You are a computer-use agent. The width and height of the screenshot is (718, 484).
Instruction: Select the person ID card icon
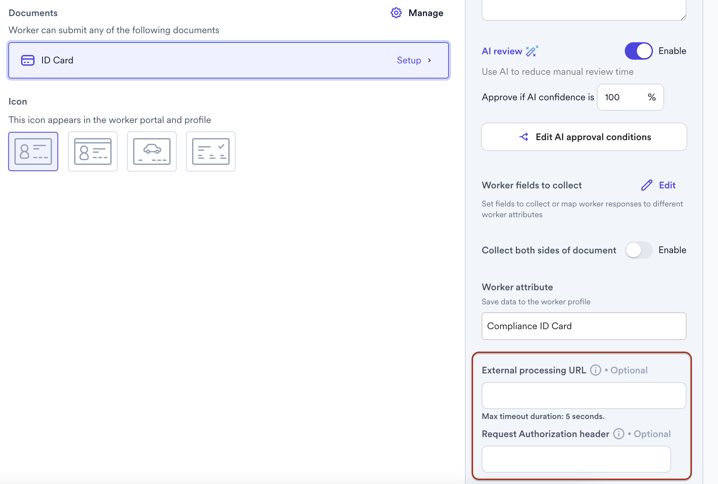pos(33,152)
